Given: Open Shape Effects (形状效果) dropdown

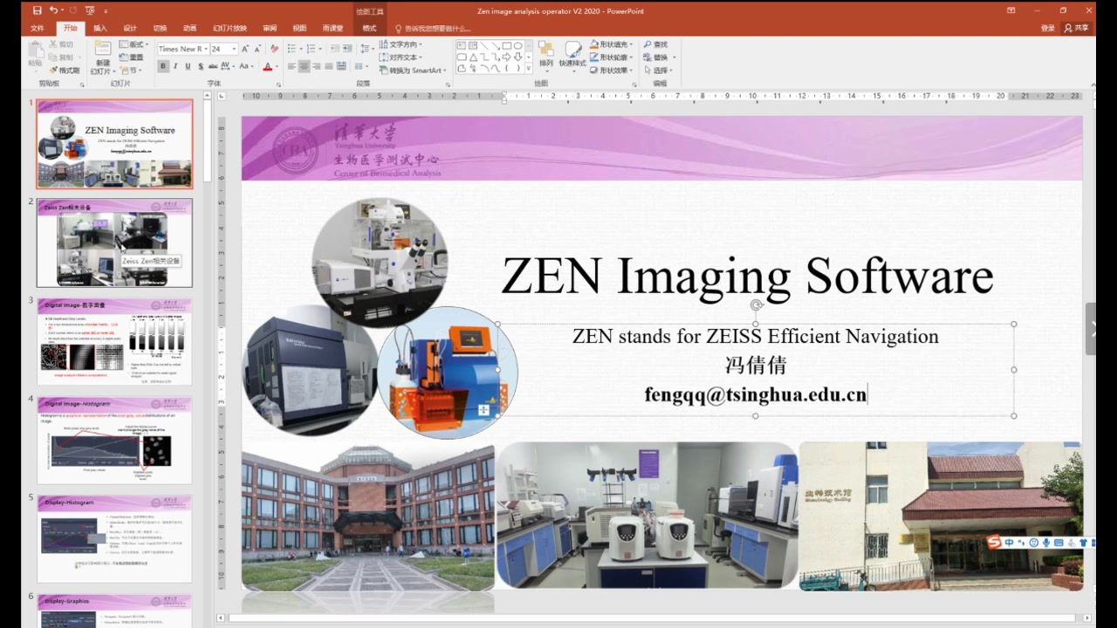Looking at the screenshot, I should 610,71.
